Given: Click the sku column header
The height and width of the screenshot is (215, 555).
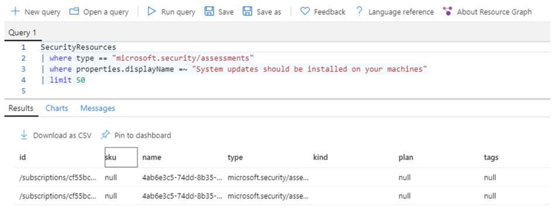Looking at the screenshot, I should (x=121, y=157).
